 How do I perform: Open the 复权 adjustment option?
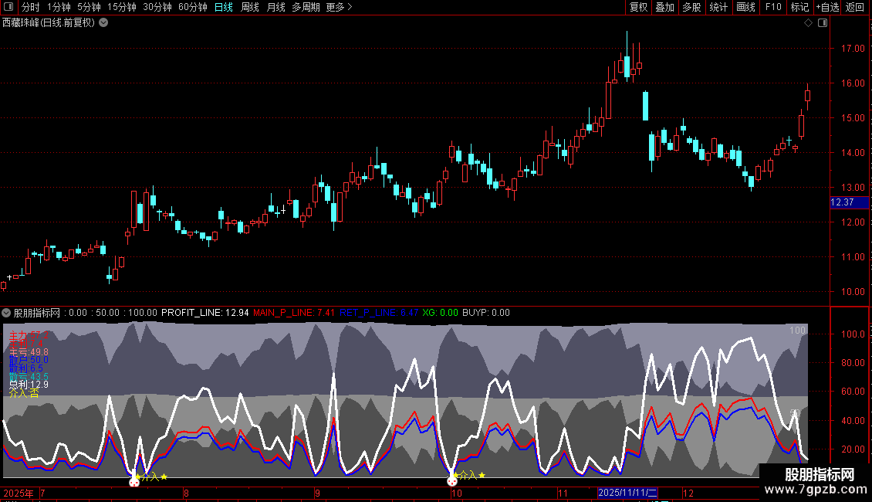pyautogui.click(x=638, y=7)
